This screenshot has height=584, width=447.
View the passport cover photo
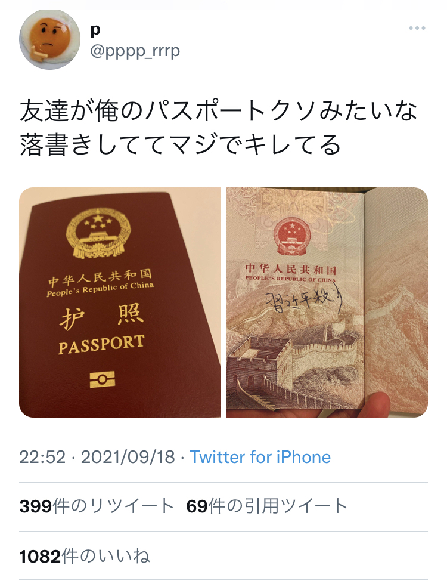(120, 302)
